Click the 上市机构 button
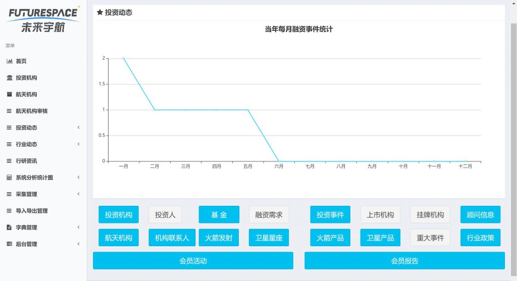Screen dimensions: 517x281 coord(380,215)
